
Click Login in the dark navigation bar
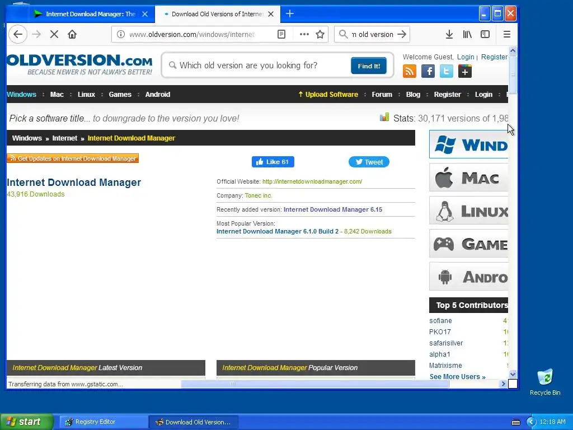click(483, 94)
